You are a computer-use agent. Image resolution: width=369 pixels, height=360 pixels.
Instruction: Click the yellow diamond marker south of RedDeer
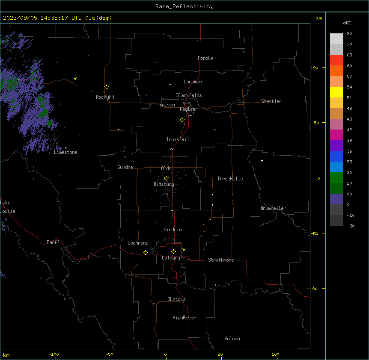click(182, 120)
